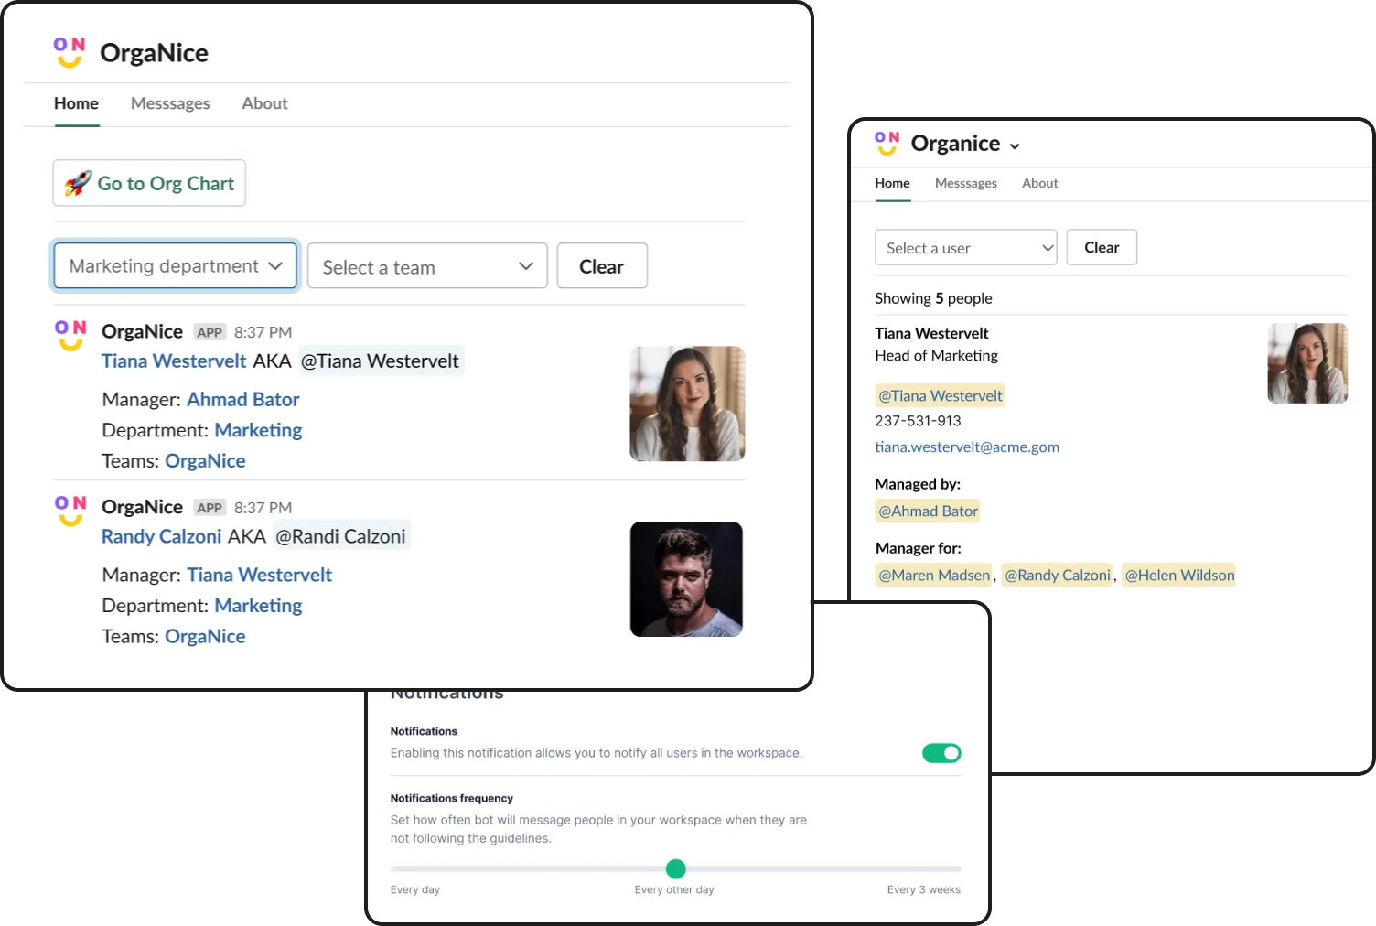The height and width of the screenshot is (926, 1376).
Task: Select Home tab in the right panel
Action: (x=892, y=183)
